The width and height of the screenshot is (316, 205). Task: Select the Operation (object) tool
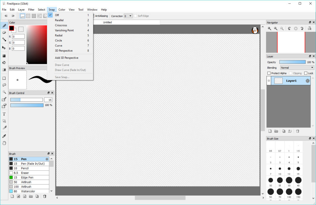pos(4,121)
